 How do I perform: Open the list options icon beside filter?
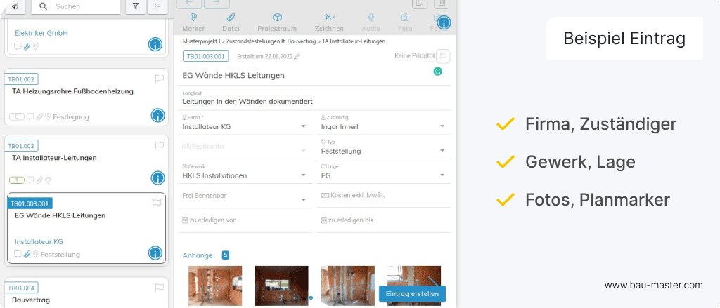click(x=158, y=6)
